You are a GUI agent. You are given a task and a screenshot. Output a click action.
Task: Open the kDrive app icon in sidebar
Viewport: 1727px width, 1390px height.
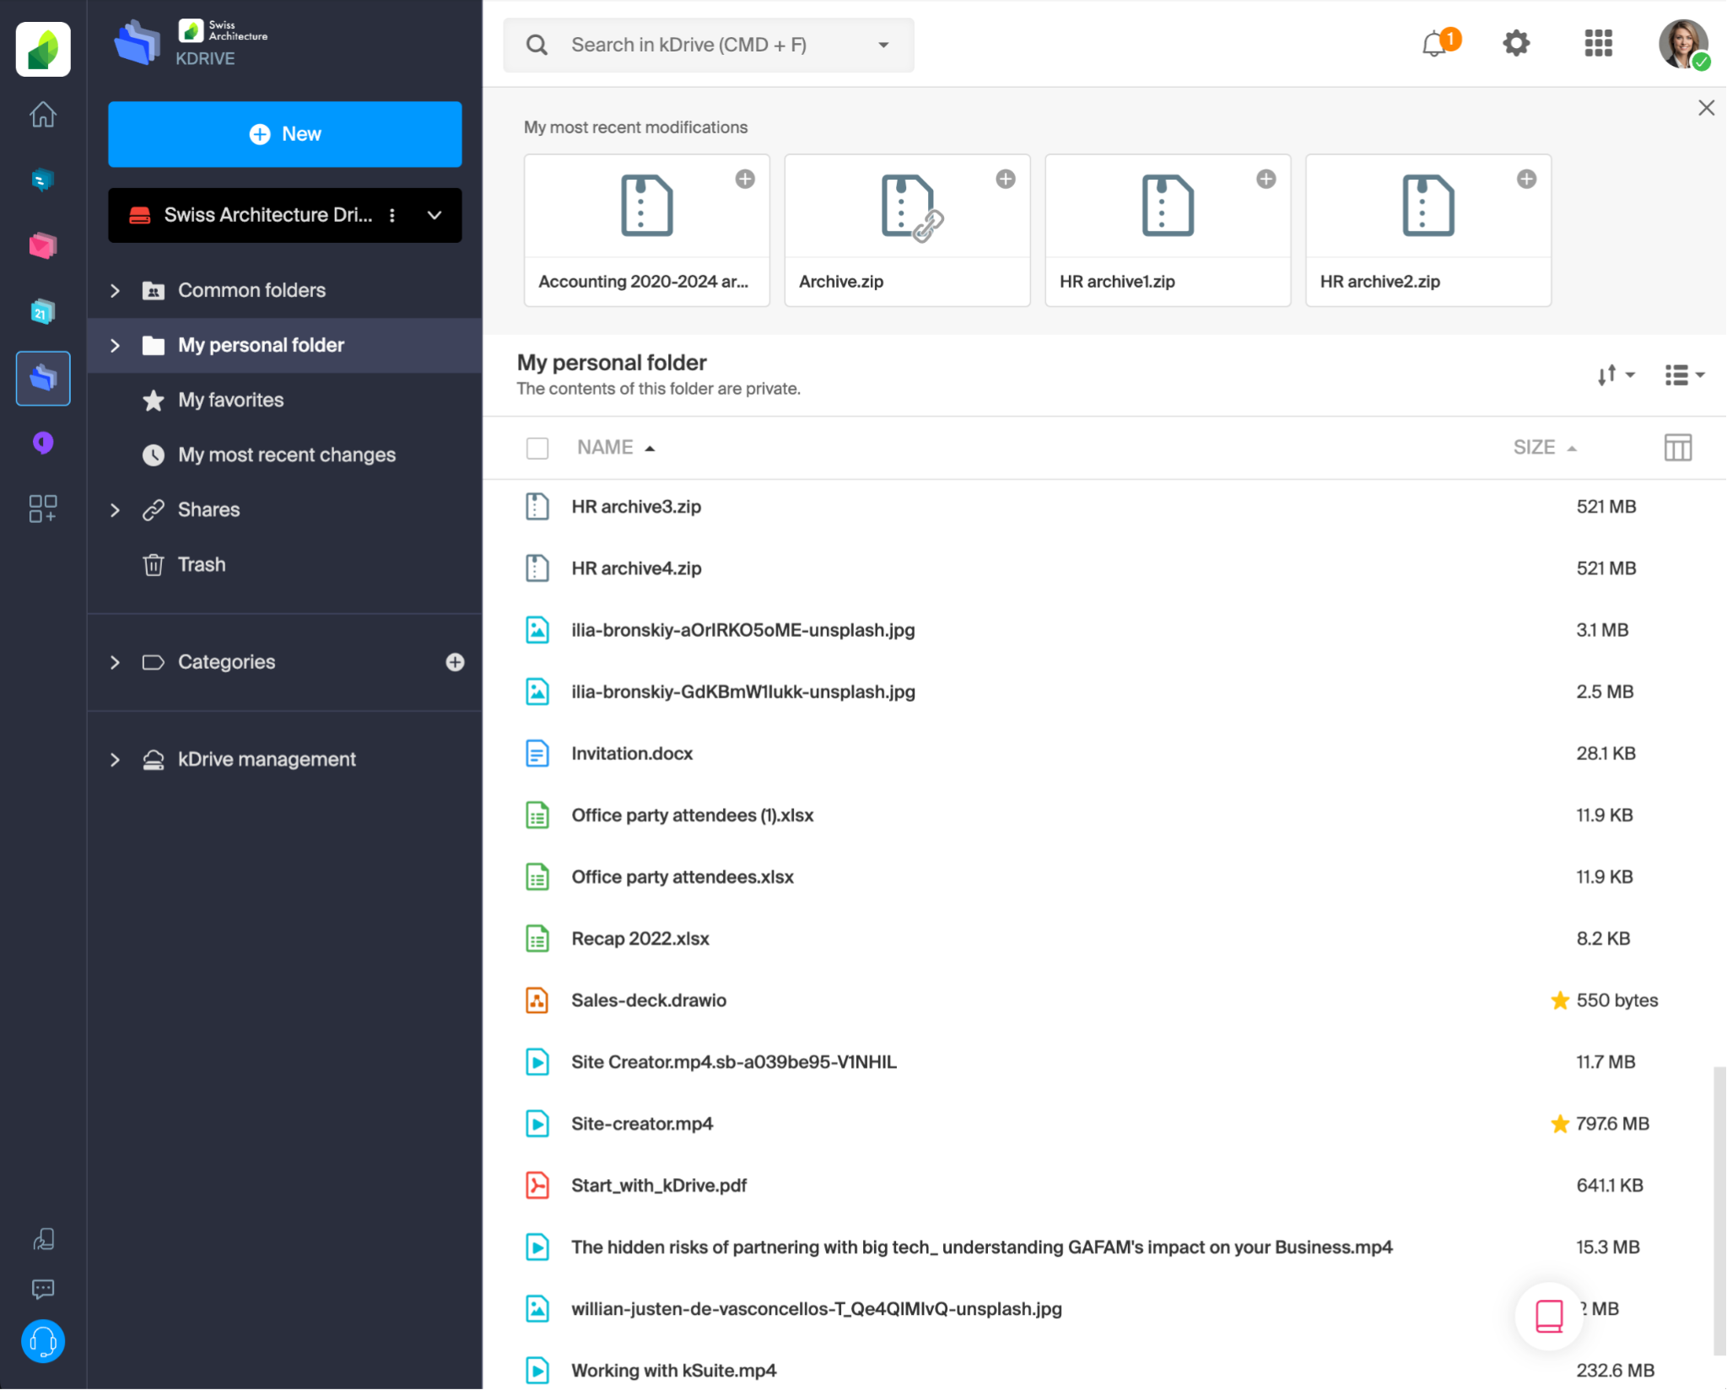43,378
